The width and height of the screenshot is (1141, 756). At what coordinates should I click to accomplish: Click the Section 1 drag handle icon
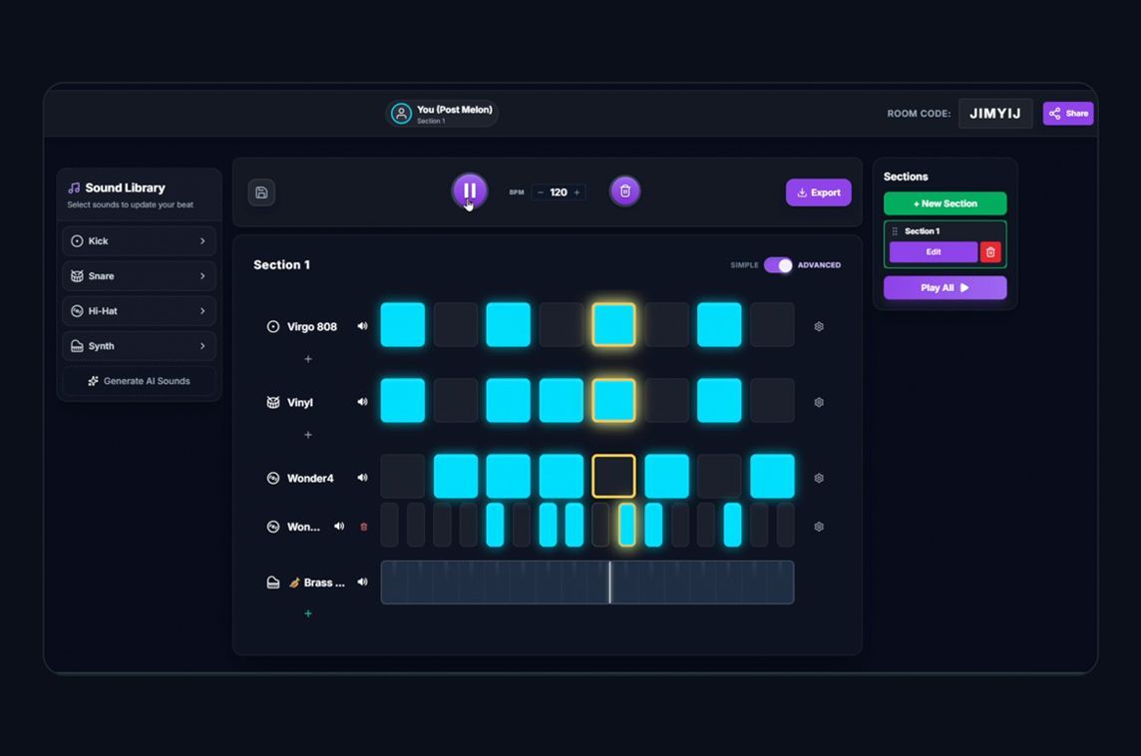point(895,230)
